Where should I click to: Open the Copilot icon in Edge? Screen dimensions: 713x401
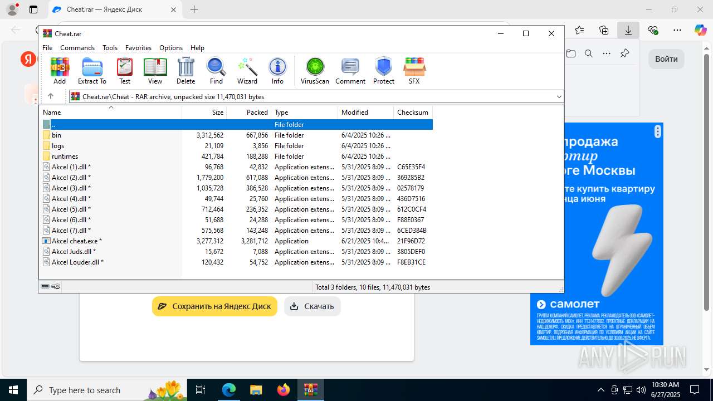(x=700, y=30)
